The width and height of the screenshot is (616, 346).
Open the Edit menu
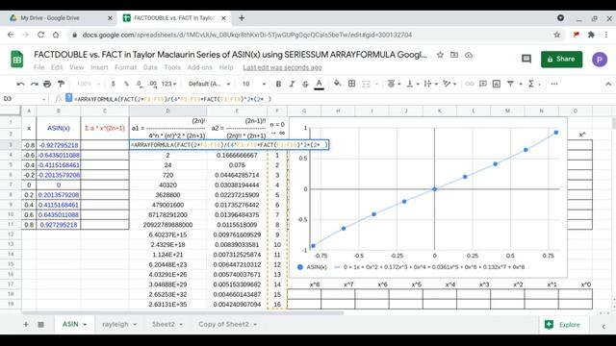pyautogui.click(x=57, y=67)
